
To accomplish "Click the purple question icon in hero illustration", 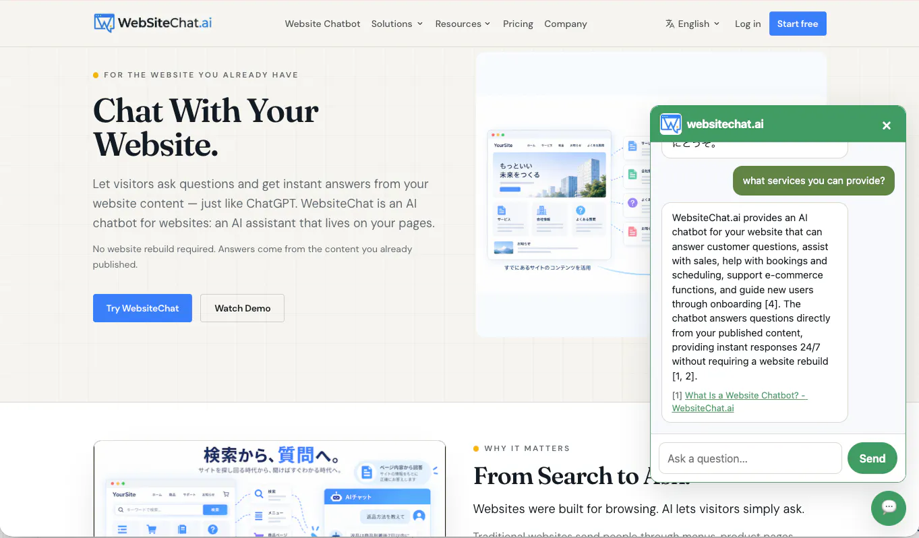I will [632, 202].
